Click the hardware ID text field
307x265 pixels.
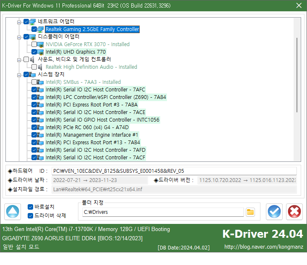coord(174,171)
